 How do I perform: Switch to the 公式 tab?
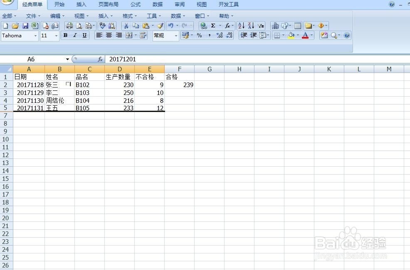point(136,5)
